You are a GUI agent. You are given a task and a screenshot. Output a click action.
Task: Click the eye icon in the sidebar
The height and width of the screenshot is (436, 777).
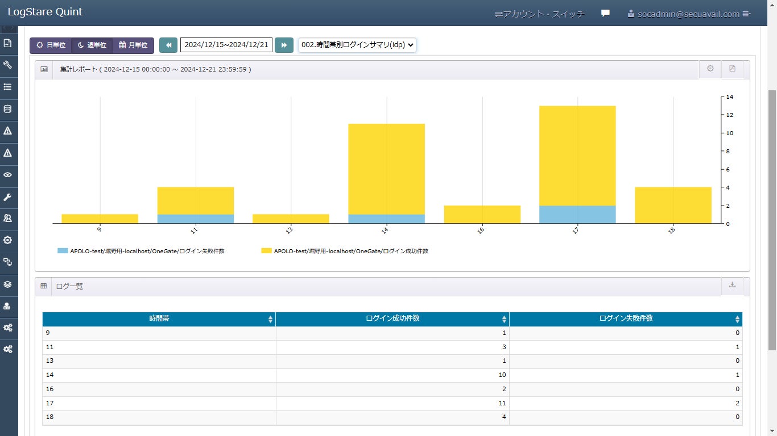(8, 175)
